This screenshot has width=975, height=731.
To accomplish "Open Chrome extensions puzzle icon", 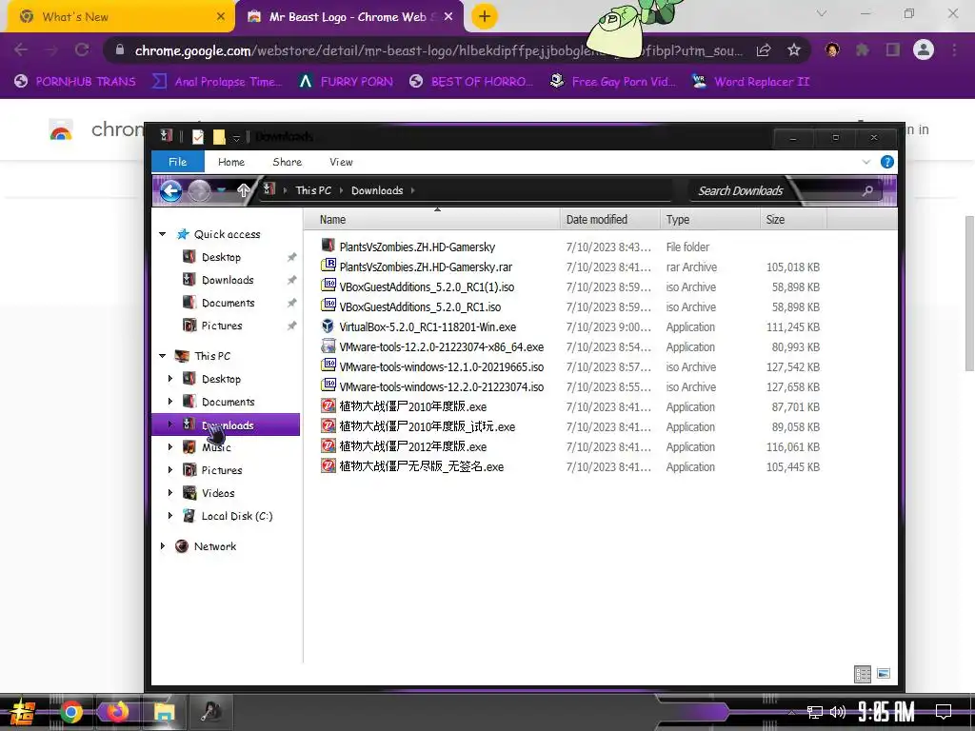I will [863, 49].
